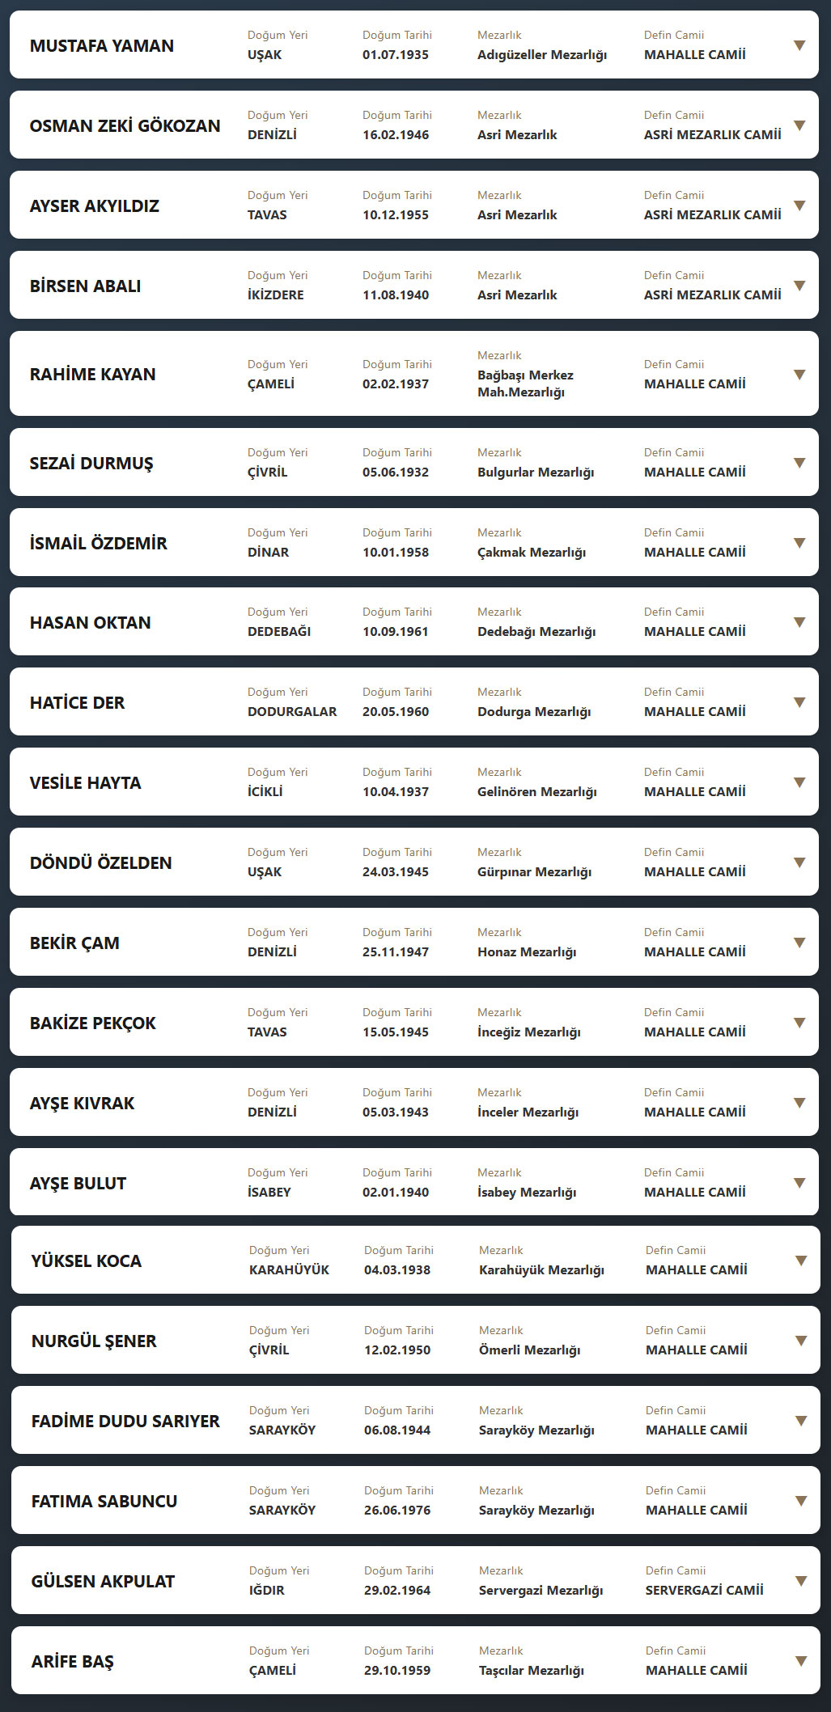The height and width of the screenshot is (1712, 831).
Task: Expand the MUSTAFA YAMAN record arrow
Action: point(799,45)
